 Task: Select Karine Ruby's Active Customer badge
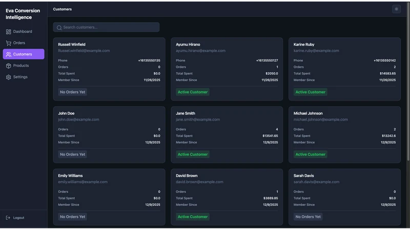(311, 92)
